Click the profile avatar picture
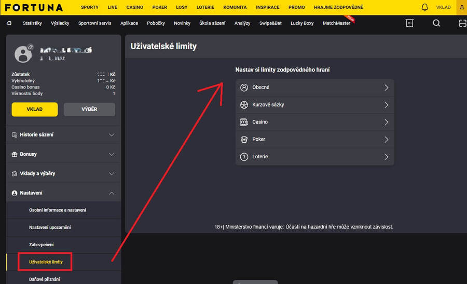Screen dimensions: 467x284 23,54
